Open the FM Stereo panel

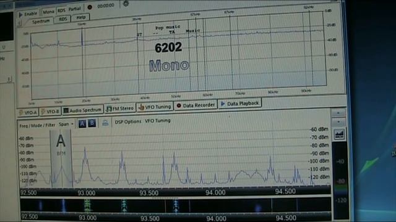tap(120, 109)
